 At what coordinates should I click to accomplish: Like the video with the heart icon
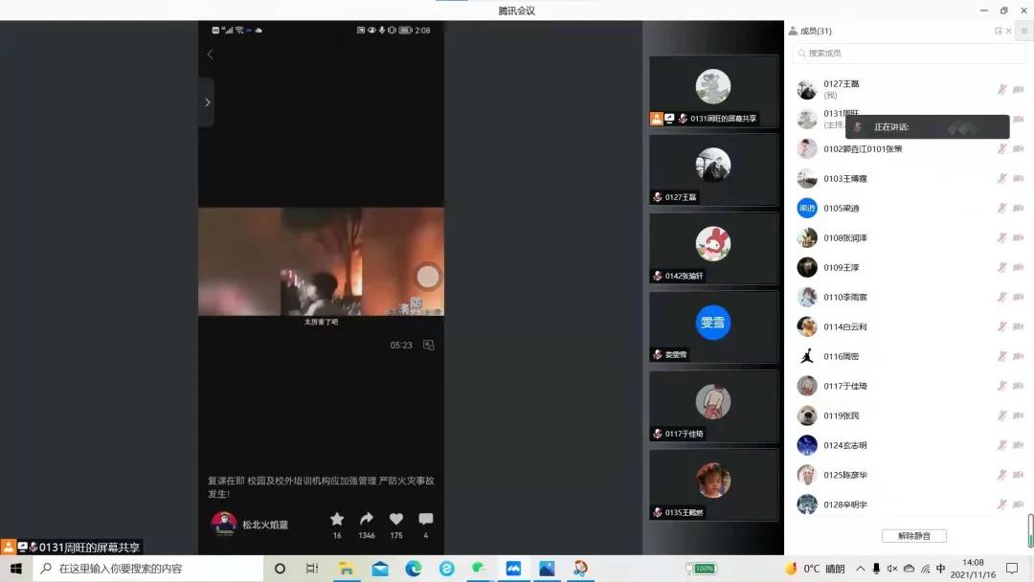tap(396, 519)
